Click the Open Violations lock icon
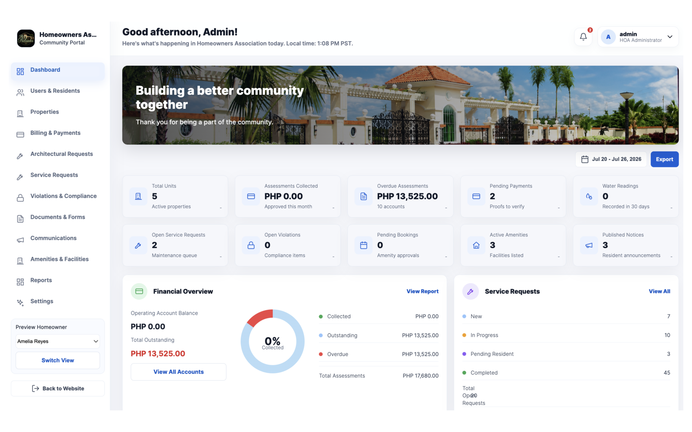This screenshot has height=432, width=692. [251, 245]
